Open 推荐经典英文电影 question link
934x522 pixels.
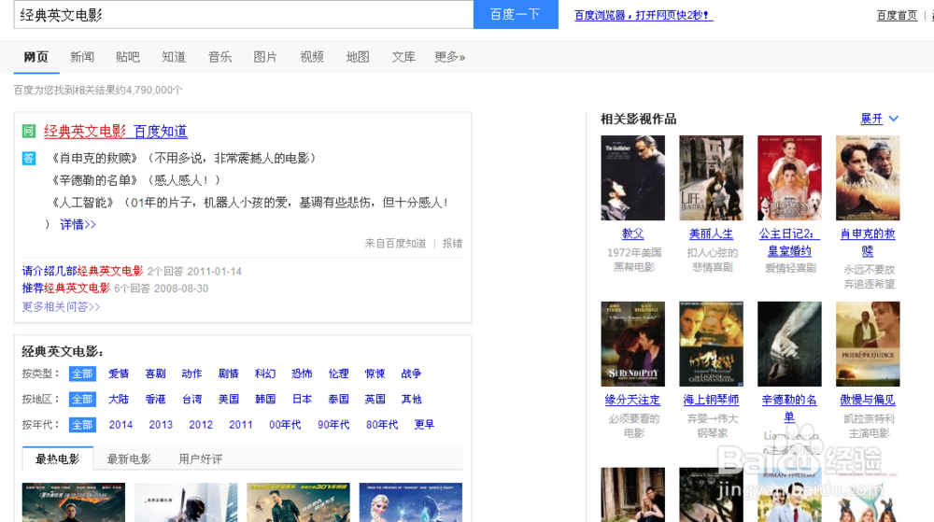pyautogui.click(x=66, y=289)
